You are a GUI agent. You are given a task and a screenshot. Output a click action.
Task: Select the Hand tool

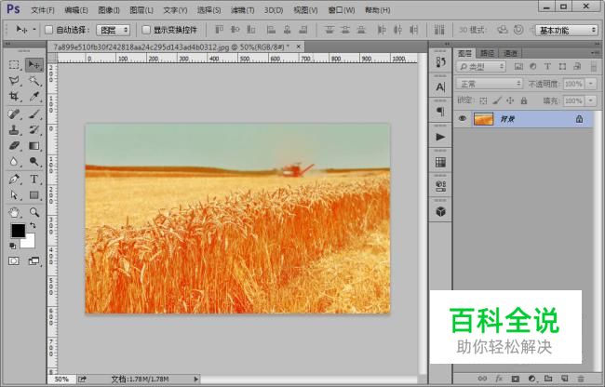14,212
